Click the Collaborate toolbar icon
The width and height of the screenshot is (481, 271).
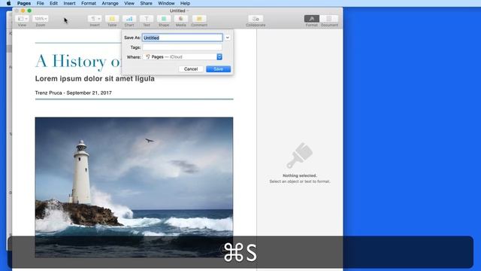click(x=256, y=19)
